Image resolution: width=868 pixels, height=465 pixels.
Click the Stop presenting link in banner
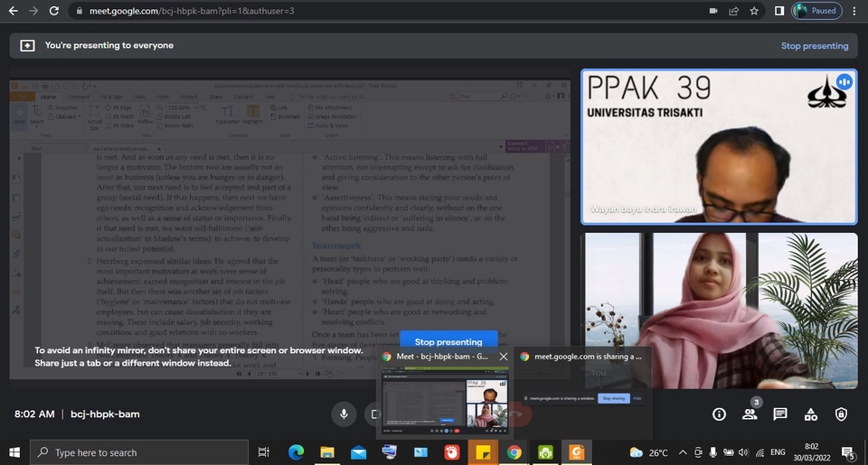[x=815, y=46]
